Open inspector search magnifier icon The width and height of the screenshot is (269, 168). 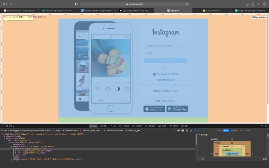[262, 126]
